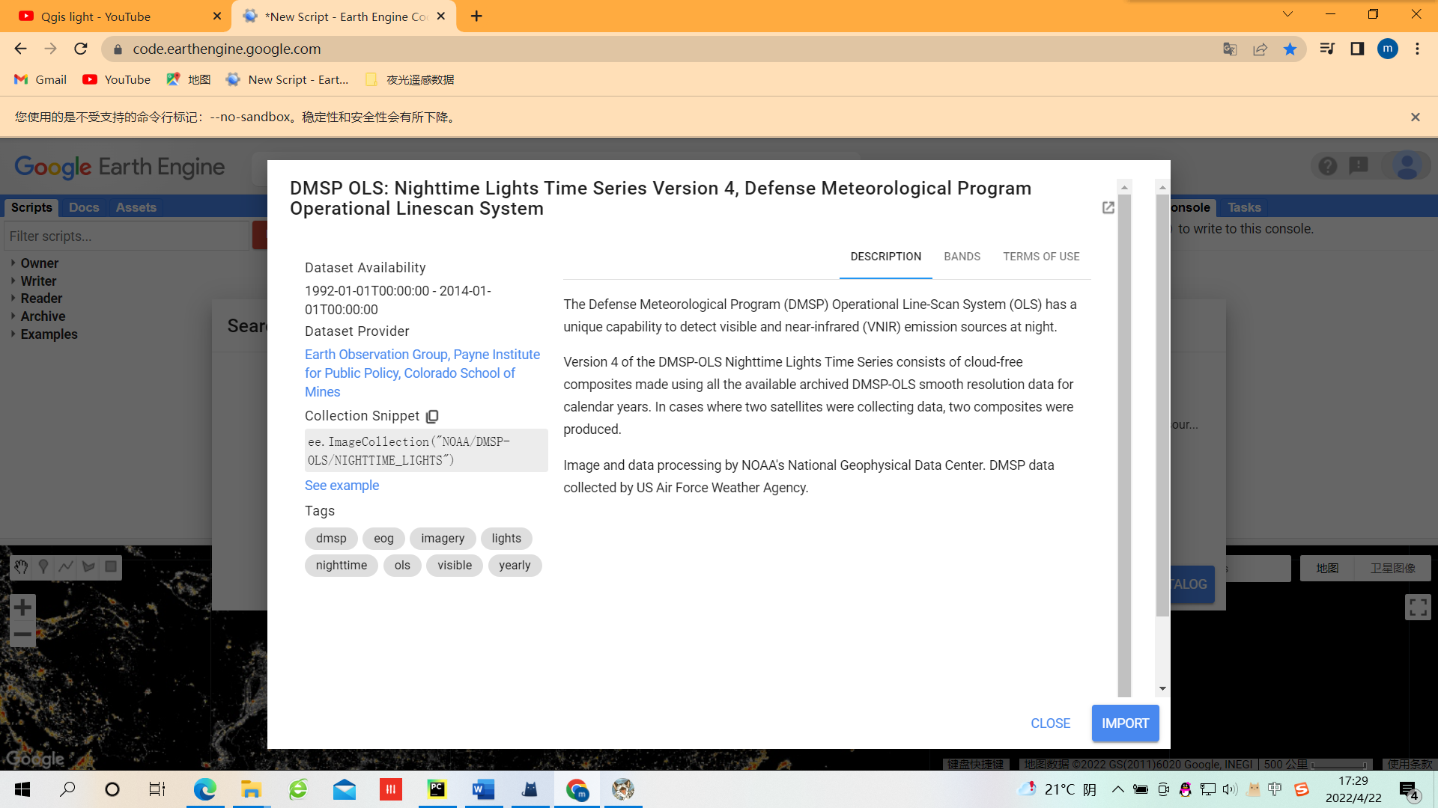Screen dimensions: 1438x808
Task: Expand the Examples scripts folder
Action: pyautogui.click(x=49, y=334)
